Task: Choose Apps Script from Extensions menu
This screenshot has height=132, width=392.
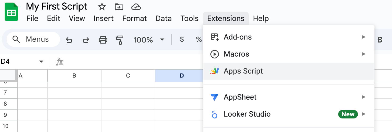Action: point(289,71)
